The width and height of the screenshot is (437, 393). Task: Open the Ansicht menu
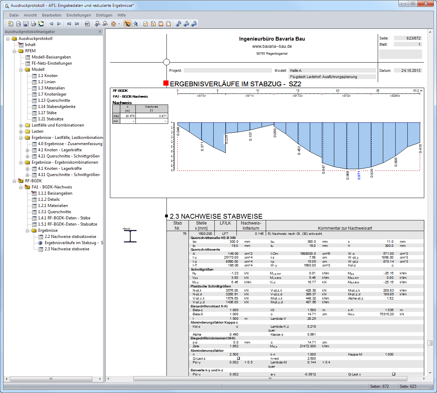pos(30,15)
